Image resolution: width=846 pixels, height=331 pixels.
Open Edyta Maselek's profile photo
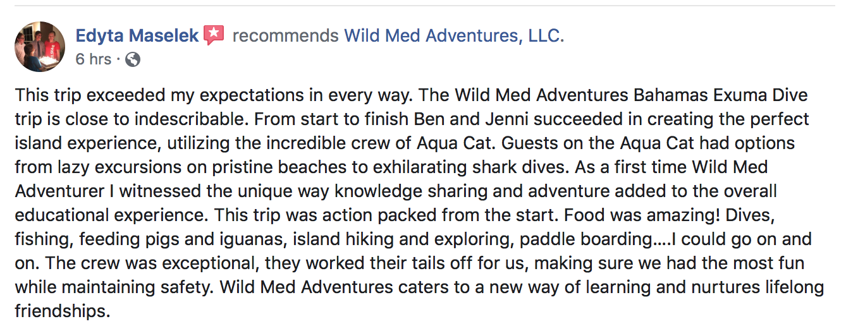point(40,47)
